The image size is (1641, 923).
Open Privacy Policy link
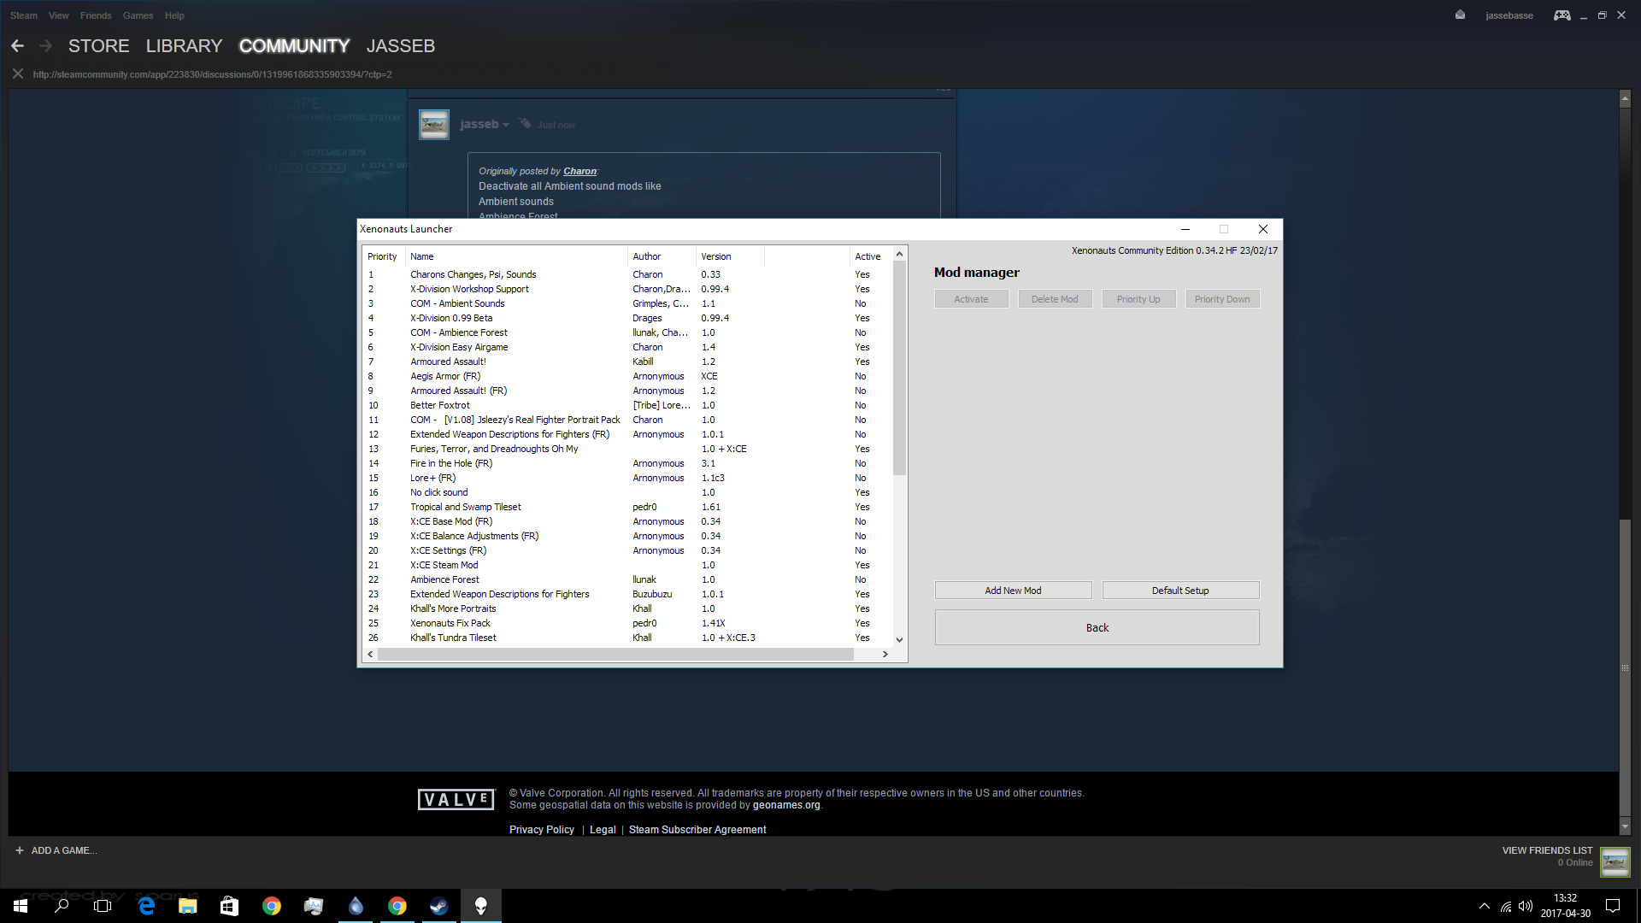point(542,830)
